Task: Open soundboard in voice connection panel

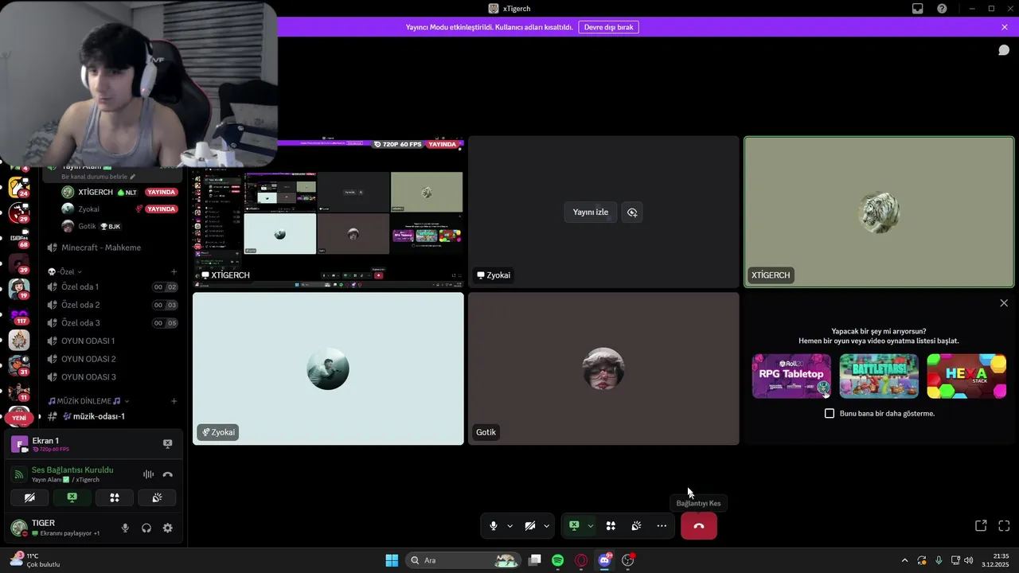Action: [x=158, y=498]
